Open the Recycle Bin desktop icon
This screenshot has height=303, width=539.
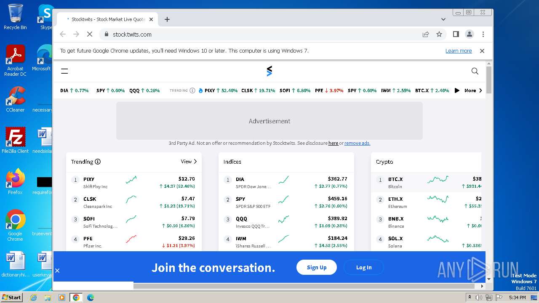coord(15,17)
